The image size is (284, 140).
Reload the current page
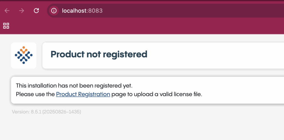(x=36, y=11)
